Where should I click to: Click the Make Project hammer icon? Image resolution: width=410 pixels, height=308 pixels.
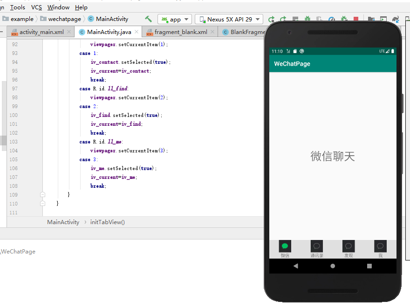click(x=148, y=19)
